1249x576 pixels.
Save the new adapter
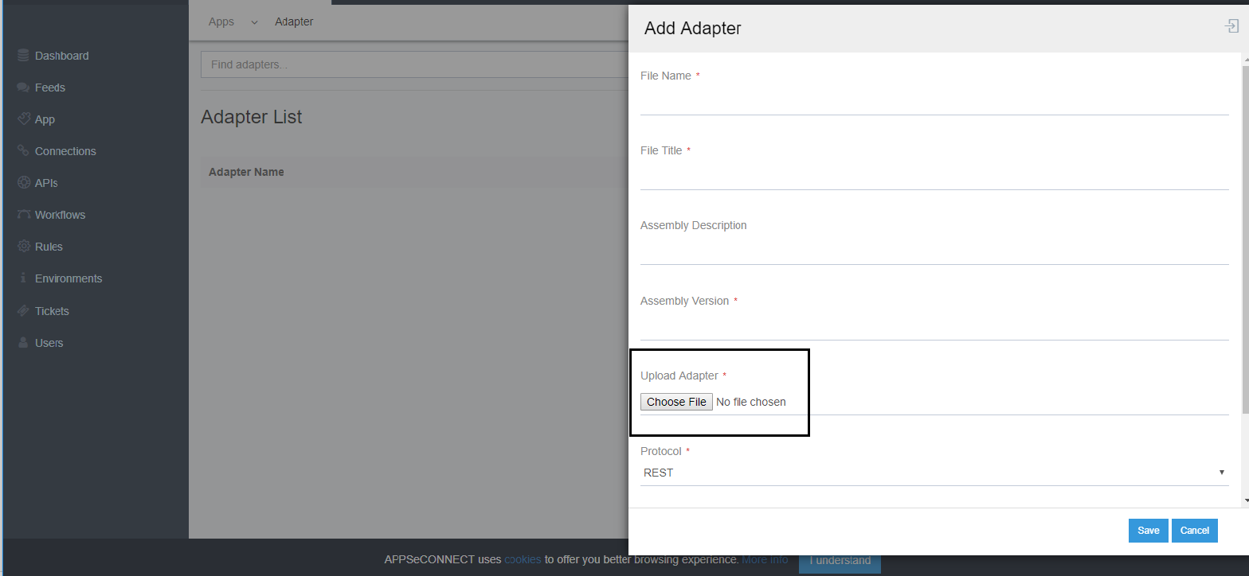point(1148,531)
